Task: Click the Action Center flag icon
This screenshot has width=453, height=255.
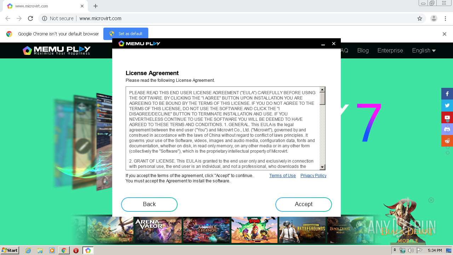Action: tap(419, 250)
